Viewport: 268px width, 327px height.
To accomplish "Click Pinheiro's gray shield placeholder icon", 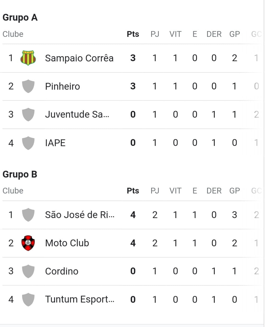I will coord(28,86).
